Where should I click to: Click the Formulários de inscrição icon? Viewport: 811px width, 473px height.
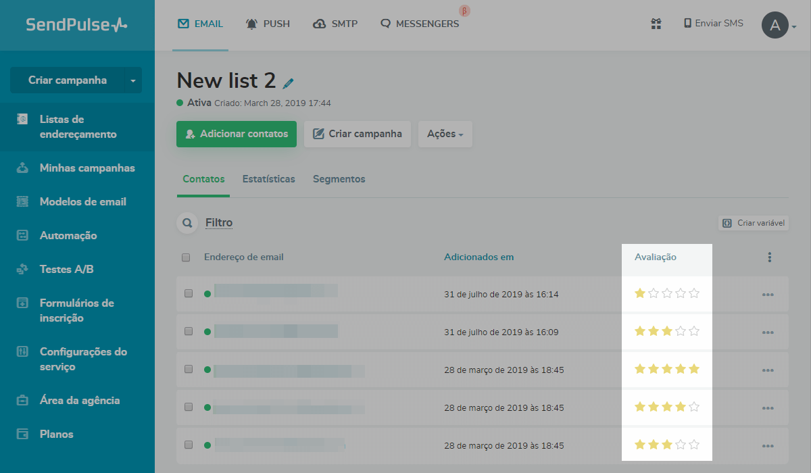(22, 303)
